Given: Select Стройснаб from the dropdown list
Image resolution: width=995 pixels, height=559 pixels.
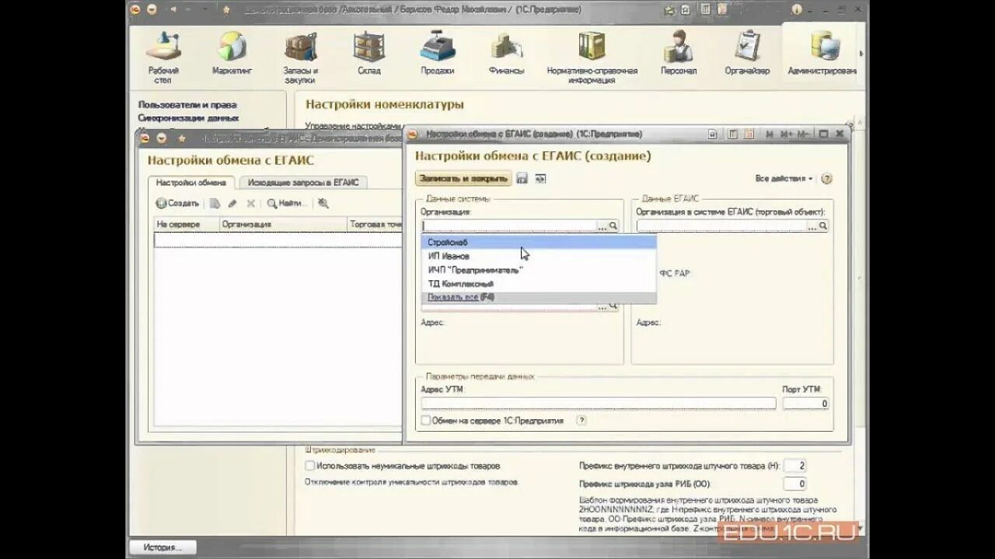Looking at the screenshot, I should (539, 242).
